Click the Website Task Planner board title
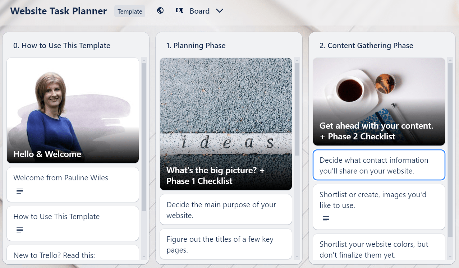The width and height of the screenshot is (459, 268). [x=59, y=11]
